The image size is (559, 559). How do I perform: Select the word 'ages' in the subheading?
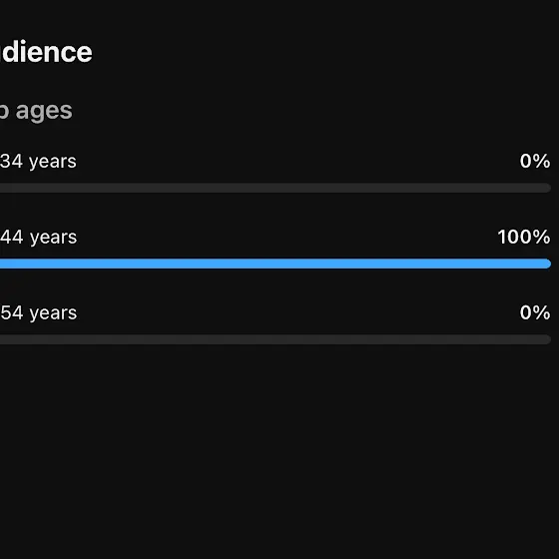[44, 111]
